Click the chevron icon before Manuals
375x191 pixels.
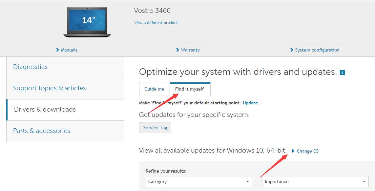pyautogui.click(x=58, y=50)
